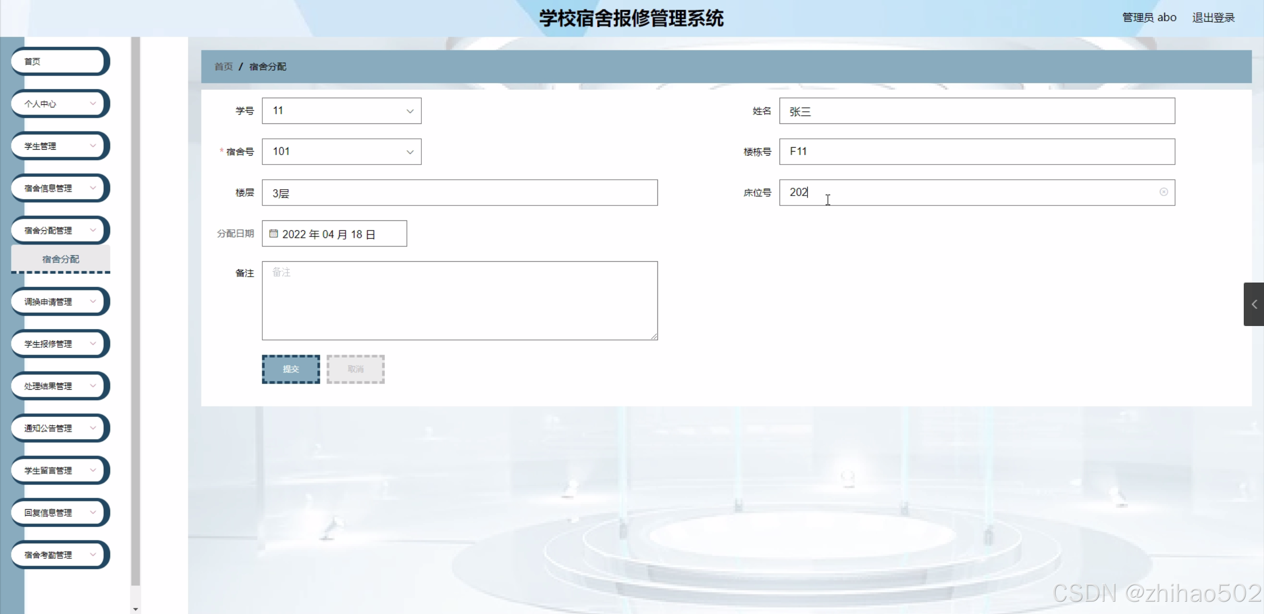Open the 学号 dropdown arrow
The image size is (1264, 614).
pos(409,111)
